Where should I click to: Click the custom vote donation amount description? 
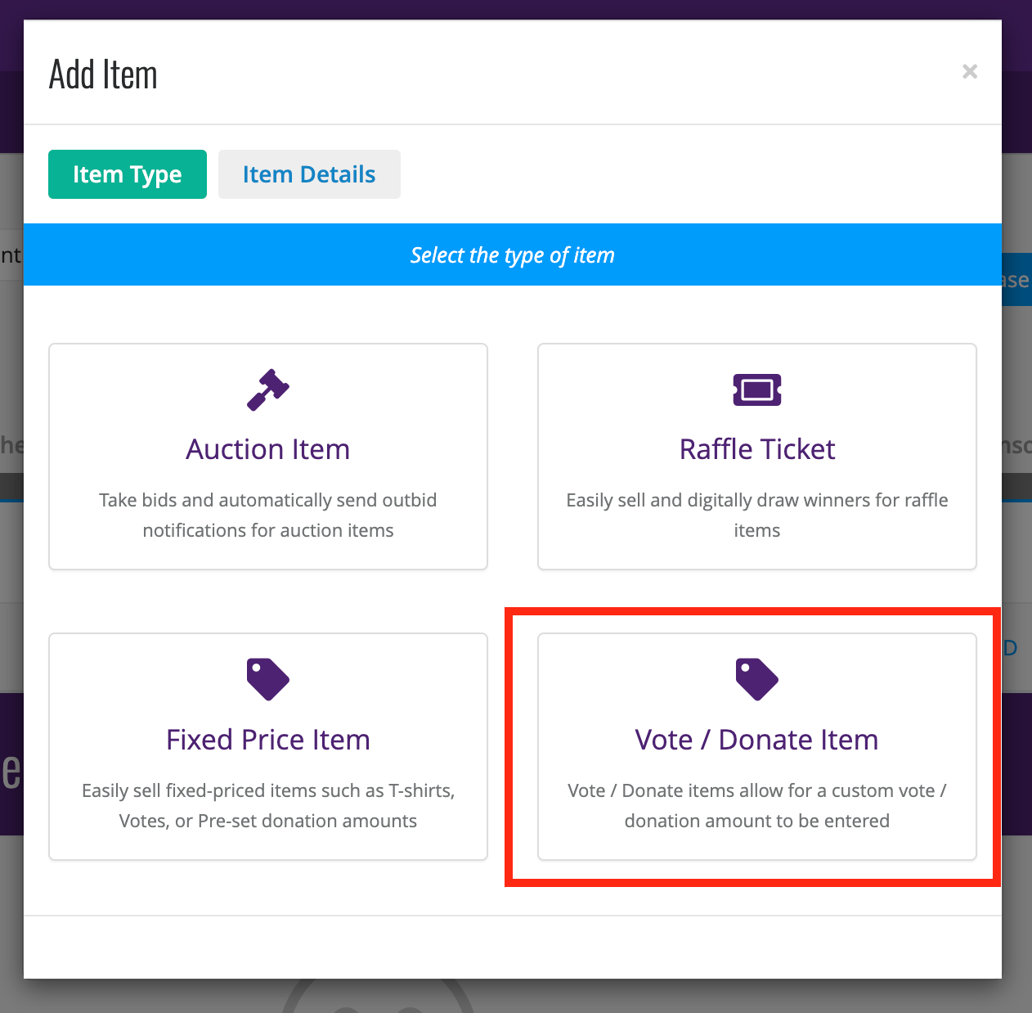click(757, 806)
